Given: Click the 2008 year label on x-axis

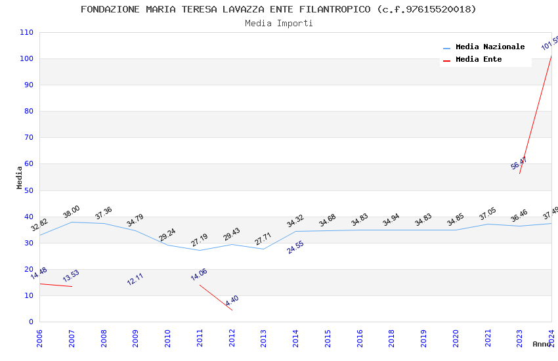Looking at the screenshot, I should coord(104,338).
